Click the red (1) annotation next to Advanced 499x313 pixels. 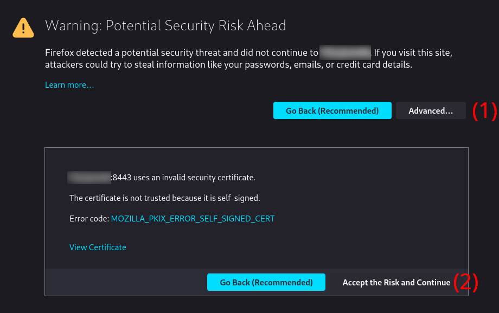[x=484, y=111]
